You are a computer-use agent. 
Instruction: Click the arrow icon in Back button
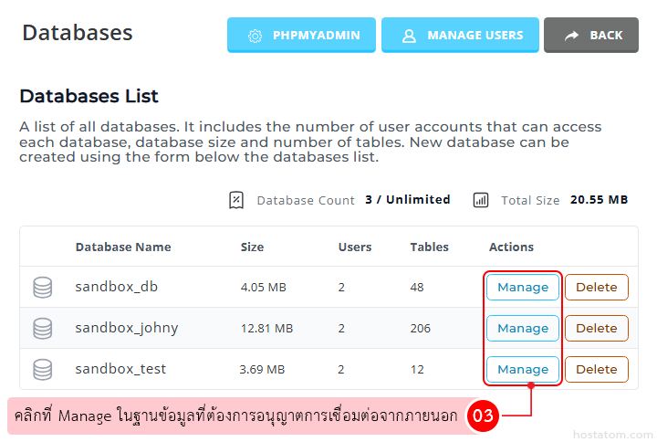[x=571, y=36]
